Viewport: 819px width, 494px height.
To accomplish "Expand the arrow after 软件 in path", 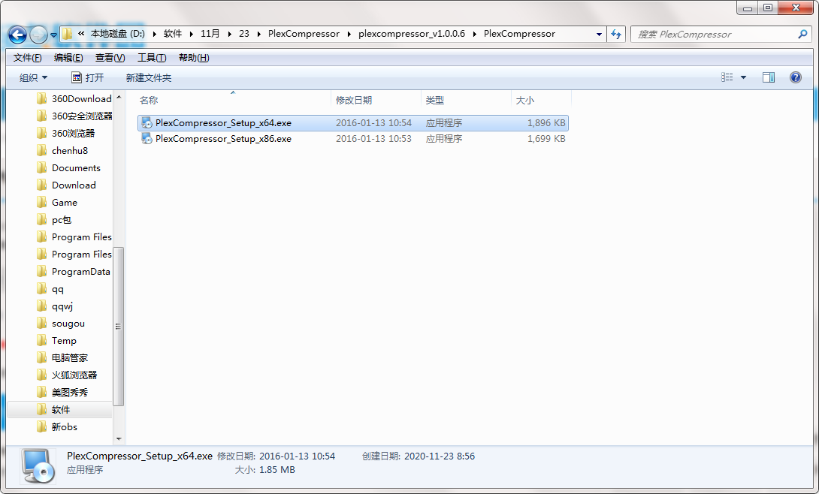I will click(x=191, y=34).
